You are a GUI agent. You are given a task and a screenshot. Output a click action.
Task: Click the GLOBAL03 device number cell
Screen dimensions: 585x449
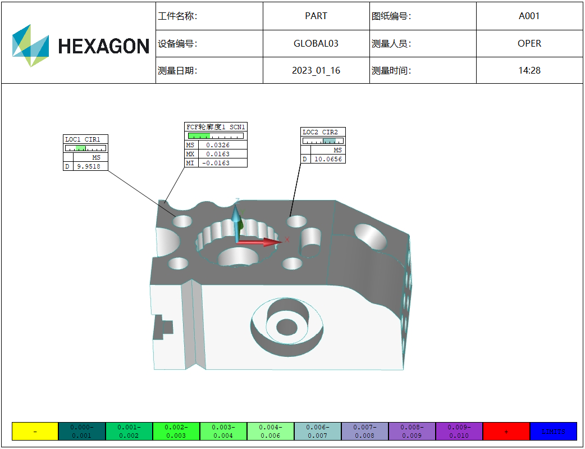316,43
